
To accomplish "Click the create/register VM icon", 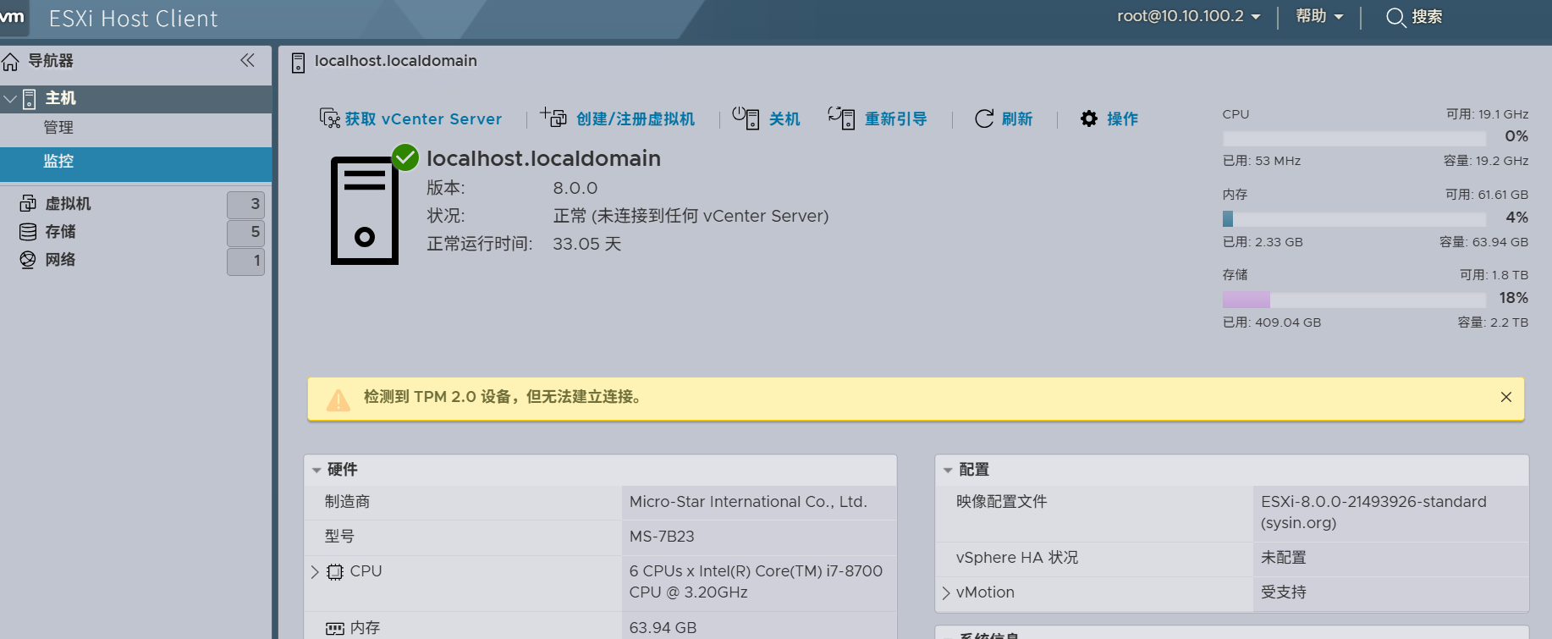I will 554,118.
